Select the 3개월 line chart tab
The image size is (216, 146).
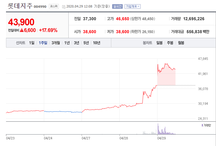pos(56,43)
